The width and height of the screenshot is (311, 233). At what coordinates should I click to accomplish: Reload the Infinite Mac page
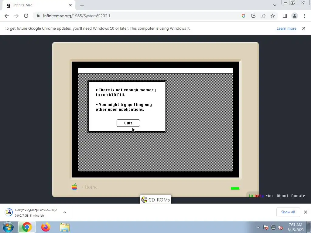tap(26, 16)
